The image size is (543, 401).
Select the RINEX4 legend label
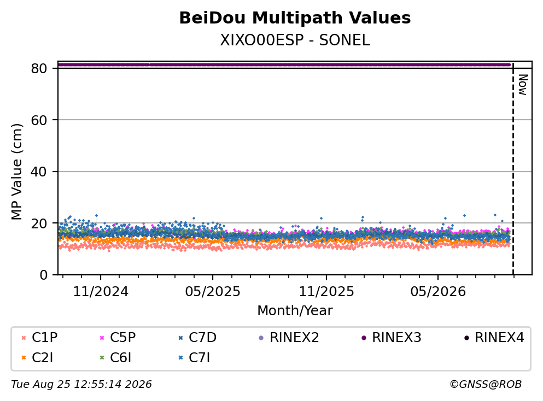pos(500,337)
